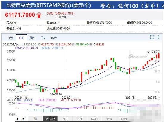164x122 pixels.
Task: Click the 2021/3/14 axis date label
Action: [x=154, y=98]
